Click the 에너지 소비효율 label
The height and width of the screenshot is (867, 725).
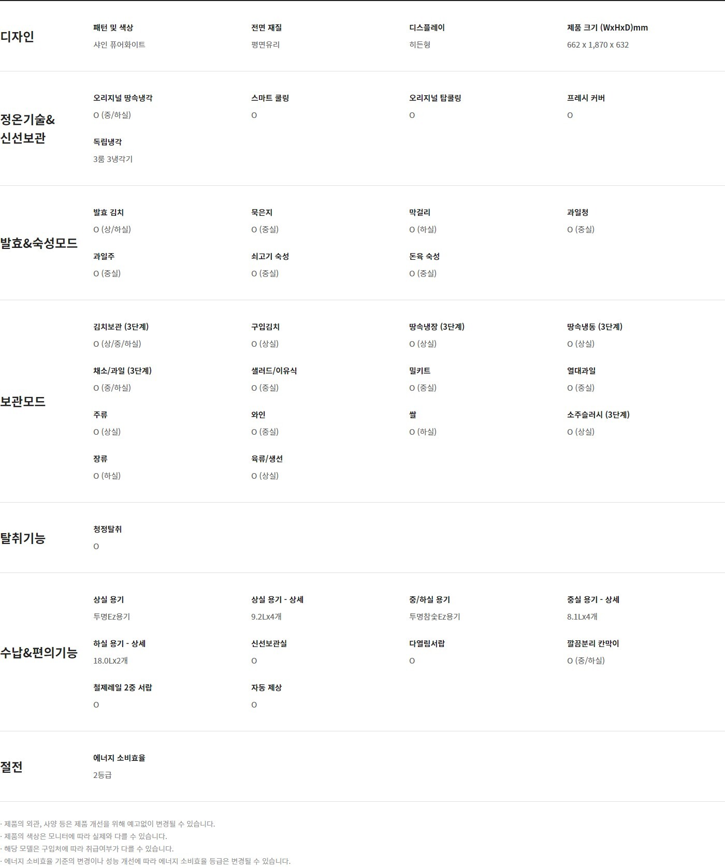click(119, 758)
